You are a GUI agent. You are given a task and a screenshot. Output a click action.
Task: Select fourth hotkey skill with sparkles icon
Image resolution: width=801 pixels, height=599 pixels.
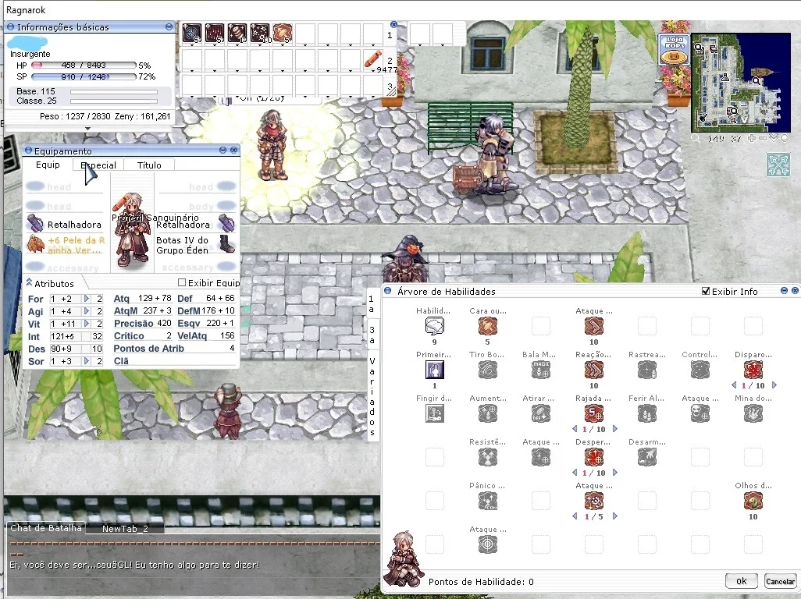point(259,34)
